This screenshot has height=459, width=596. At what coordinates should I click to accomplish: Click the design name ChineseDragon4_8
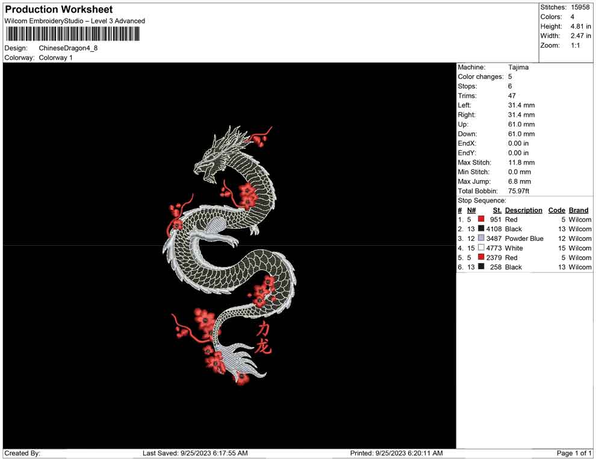tap(68, 48)
